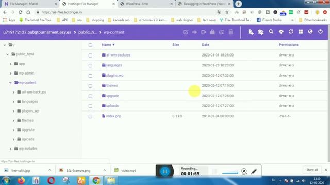Open Firefox from the taskbar
Viewport: 330px width, 185px height.
tap(21, 180)
